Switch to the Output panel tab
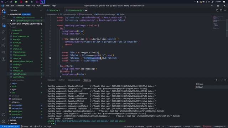Image resolution: width=228 pixels, height=128 pixels. [62, 80]
